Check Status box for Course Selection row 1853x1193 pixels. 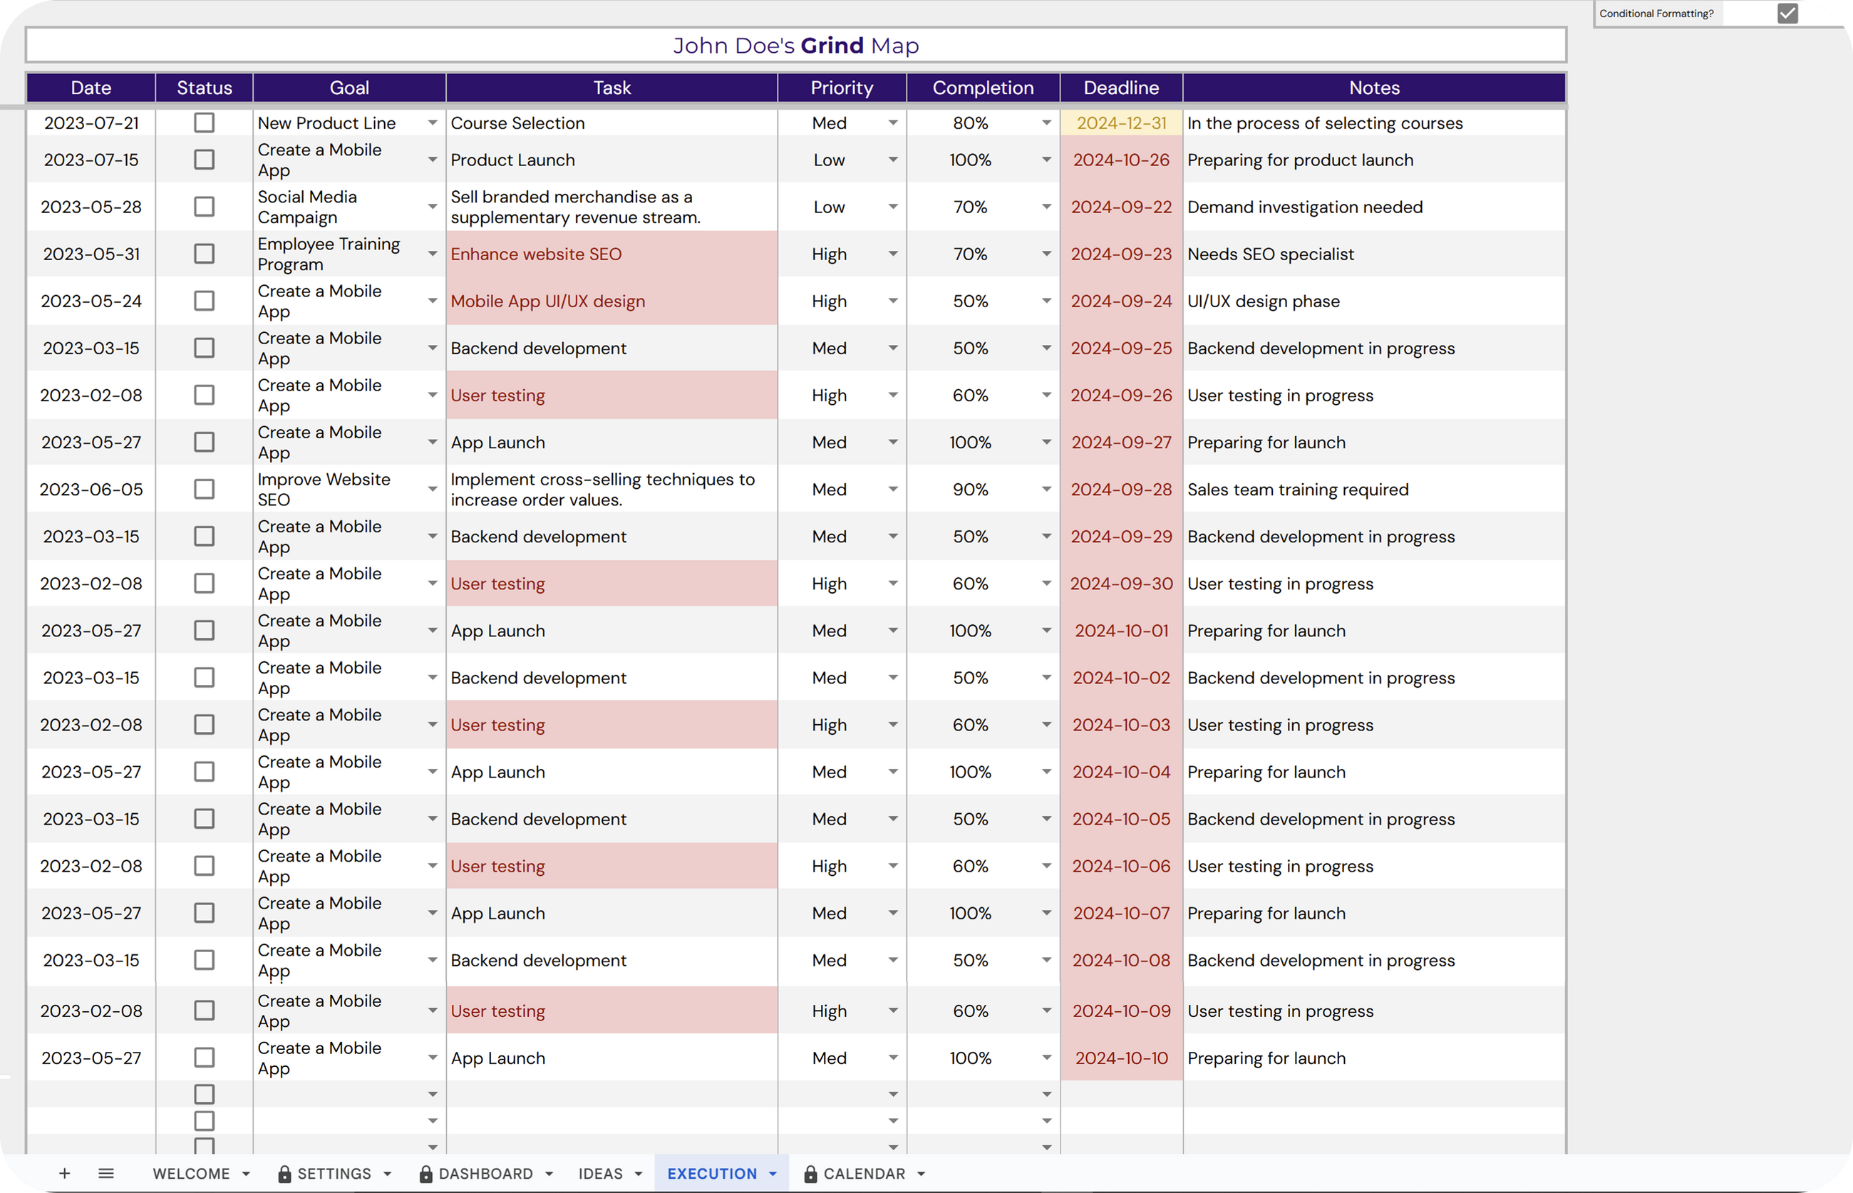pyautogui.click(x=205, y=123)
